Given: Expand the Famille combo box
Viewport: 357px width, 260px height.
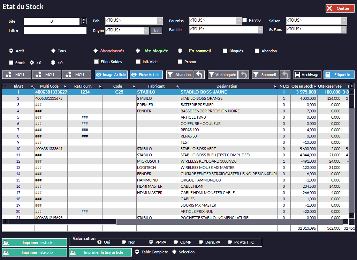Looking at the screenshot, I should click(x=260, y=30).
